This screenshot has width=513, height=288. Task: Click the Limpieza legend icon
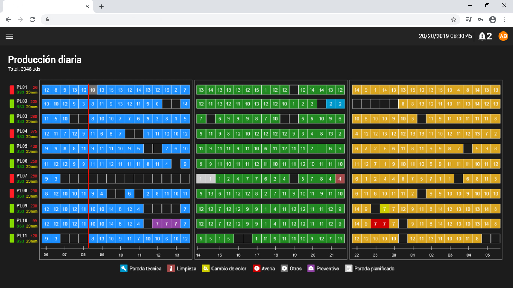pos(171,268)
